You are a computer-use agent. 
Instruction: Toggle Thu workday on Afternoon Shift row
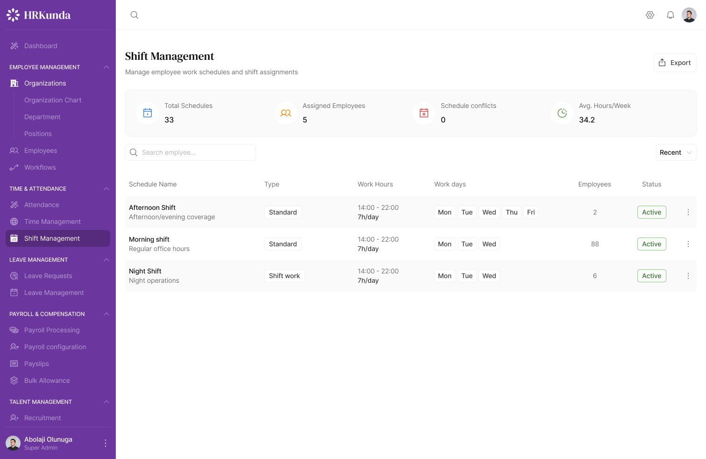coord(511,212)
